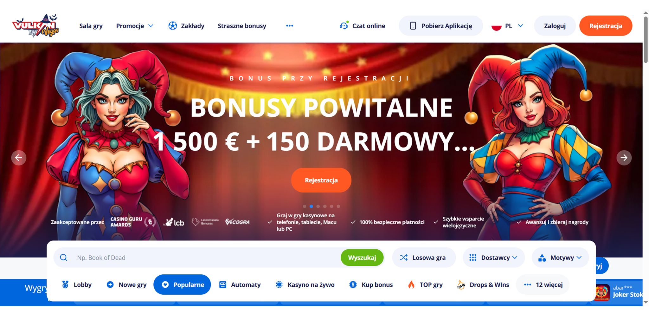Click the search magnifier icon
This screenshot has width=649, height=315.
(64, 258)
